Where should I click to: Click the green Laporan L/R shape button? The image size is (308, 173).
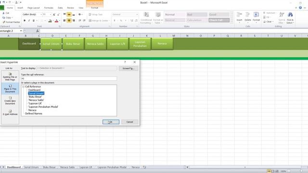coord(117,44)
